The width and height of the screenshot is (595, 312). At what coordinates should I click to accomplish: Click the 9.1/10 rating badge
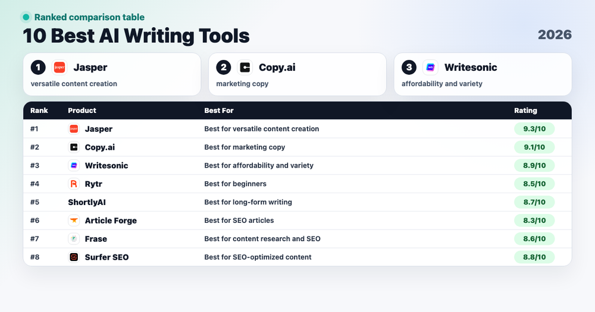tap(534, 147)
